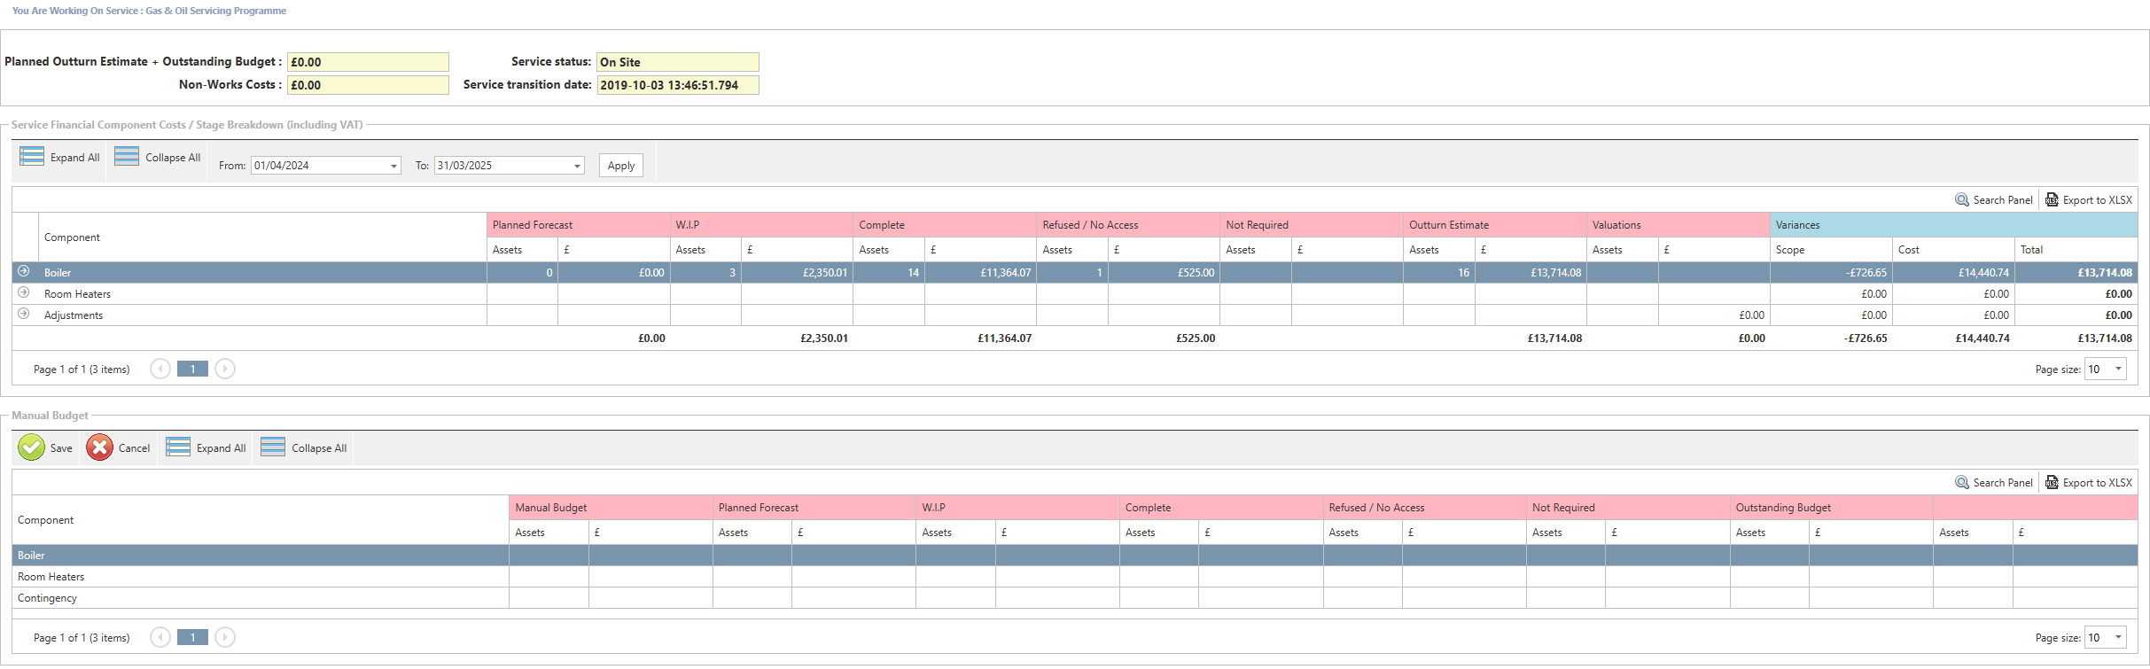This screenshot has width=2150, height=669.
Task: Collapse all rows in the Service Financial grid
Action: 158,157
